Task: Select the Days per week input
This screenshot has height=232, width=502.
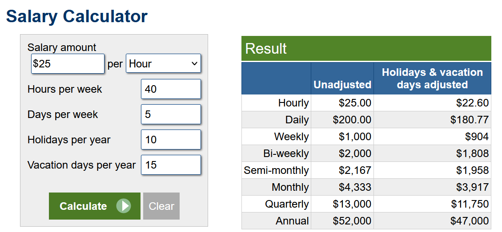Action: [x=171, y=114]
